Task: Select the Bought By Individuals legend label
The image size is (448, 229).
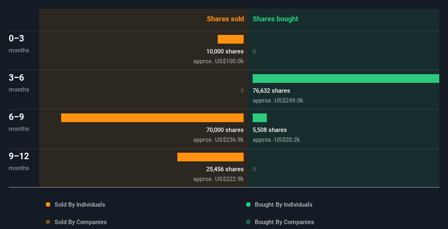Action: click(x=283, y=204)
